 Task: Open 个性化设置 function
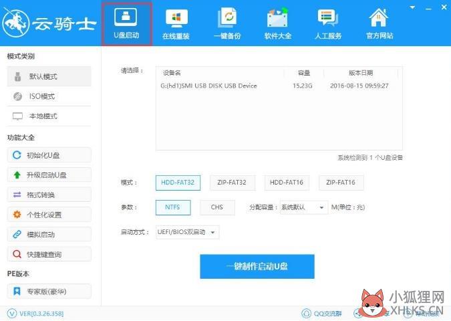(49, 215)
